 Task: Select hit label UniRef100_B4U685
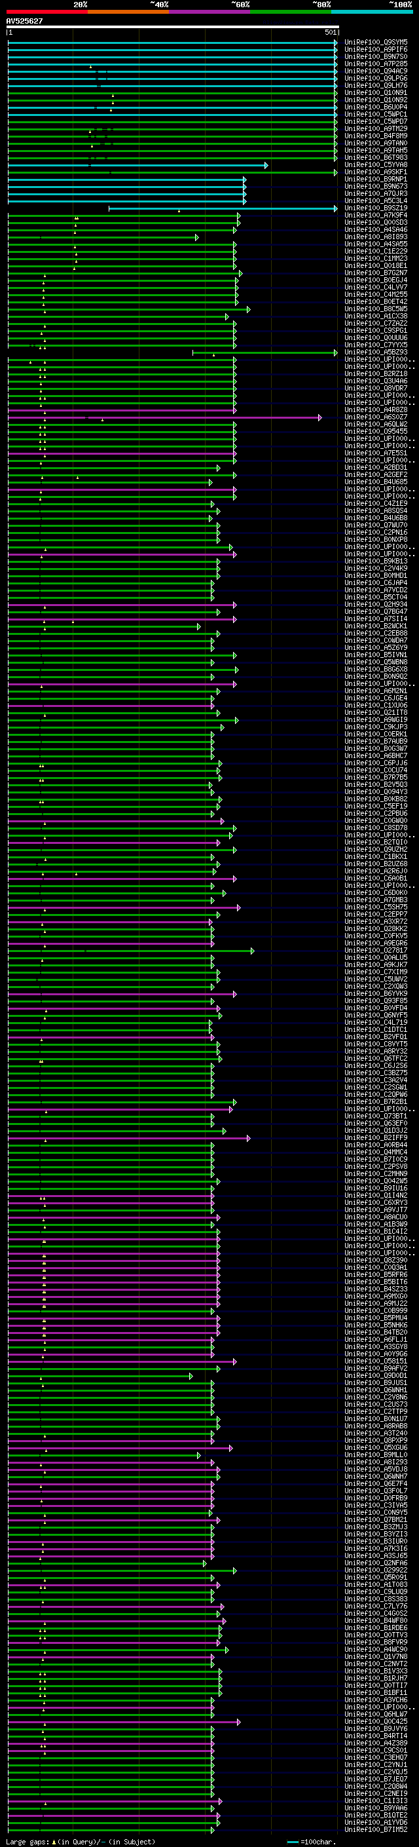click(x=376, y=482)
